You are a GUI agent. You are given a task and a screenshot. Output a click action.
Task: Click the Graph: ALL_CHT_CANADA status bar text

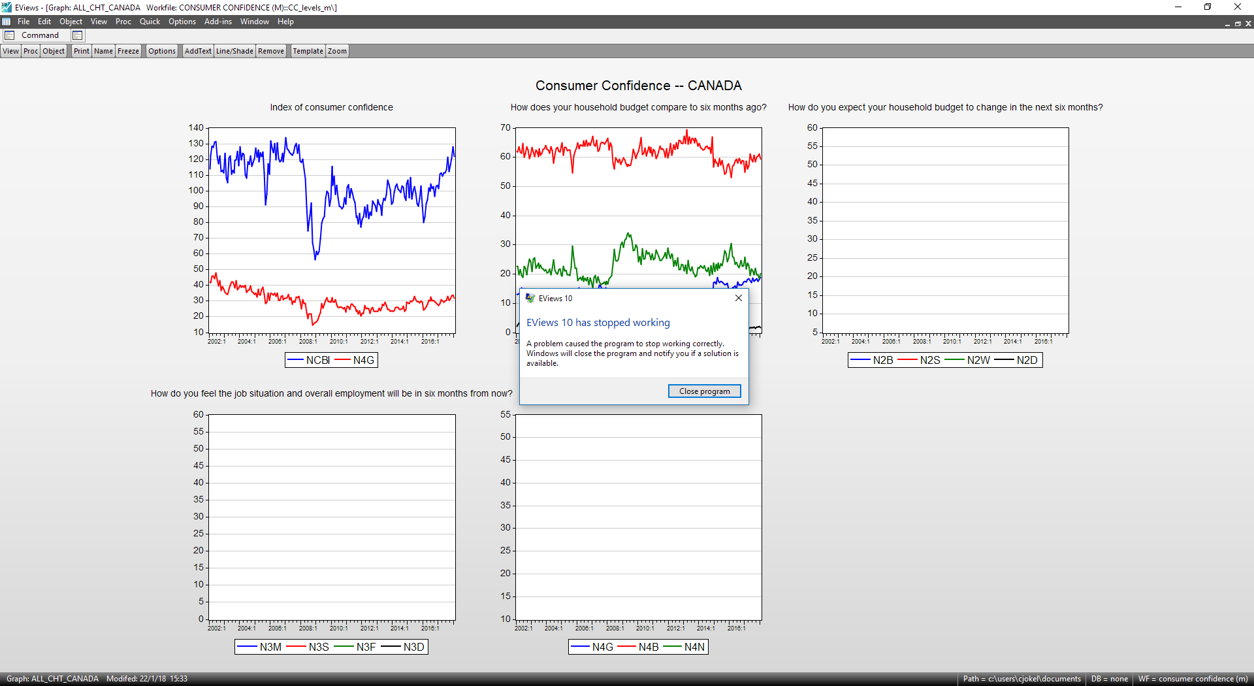click(52, 679)
